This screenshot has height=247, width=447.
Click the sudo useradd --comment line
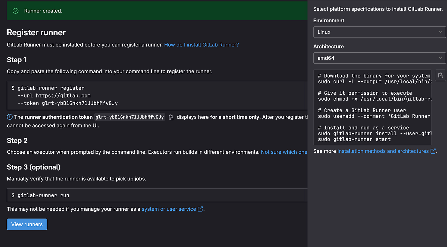tap(374, 116)
